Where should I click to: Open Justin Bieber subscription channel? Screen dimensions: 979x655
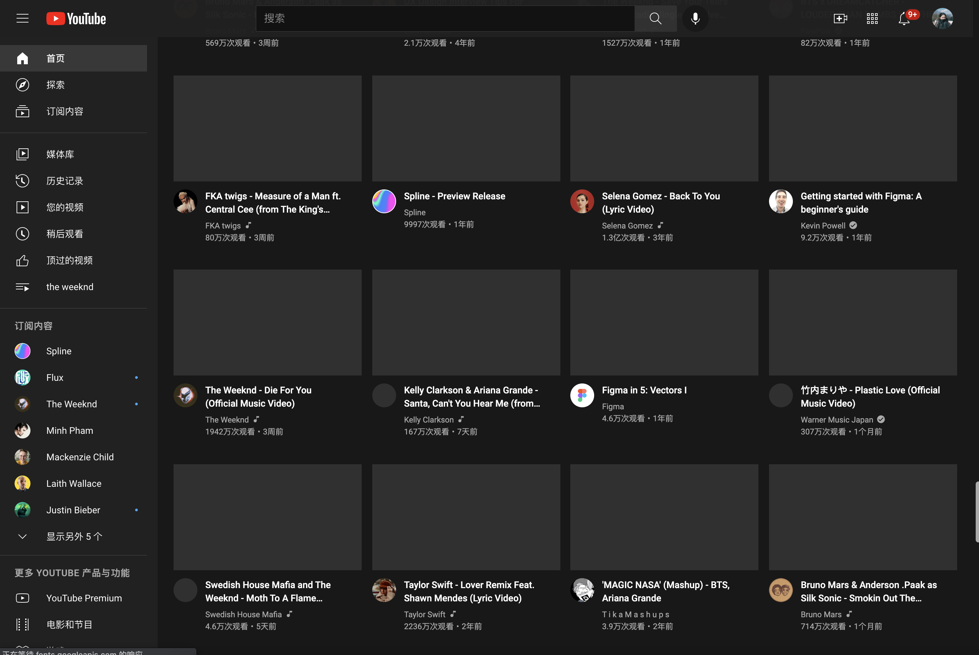[x=73, y=510]
